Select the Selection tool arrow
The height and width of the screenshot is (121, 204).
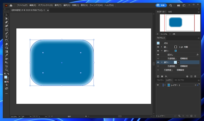(6, 15)
